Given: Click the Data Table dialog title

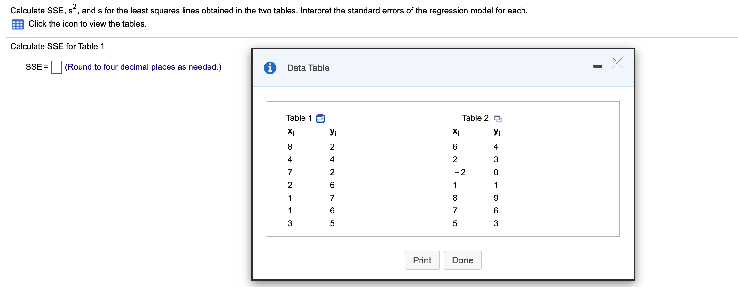Looking at the screenshot, I should coord(308,68).
